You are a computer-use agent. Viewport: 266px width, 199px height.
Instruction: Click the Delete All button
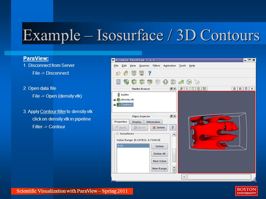point(160,154)
